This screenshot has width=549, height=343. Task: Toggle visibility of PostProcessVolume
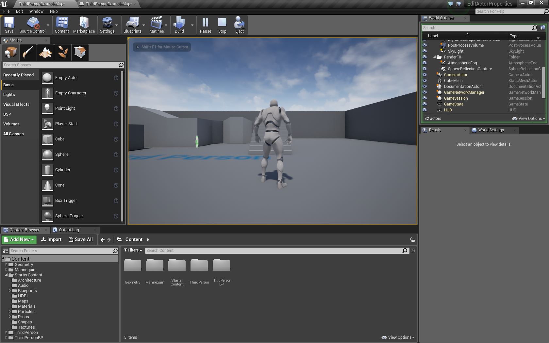pos(424,45)
